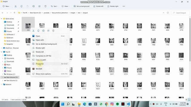Open the New dropdown menu
This screenshot has height=107, width=191.
[x=6, y=6]
